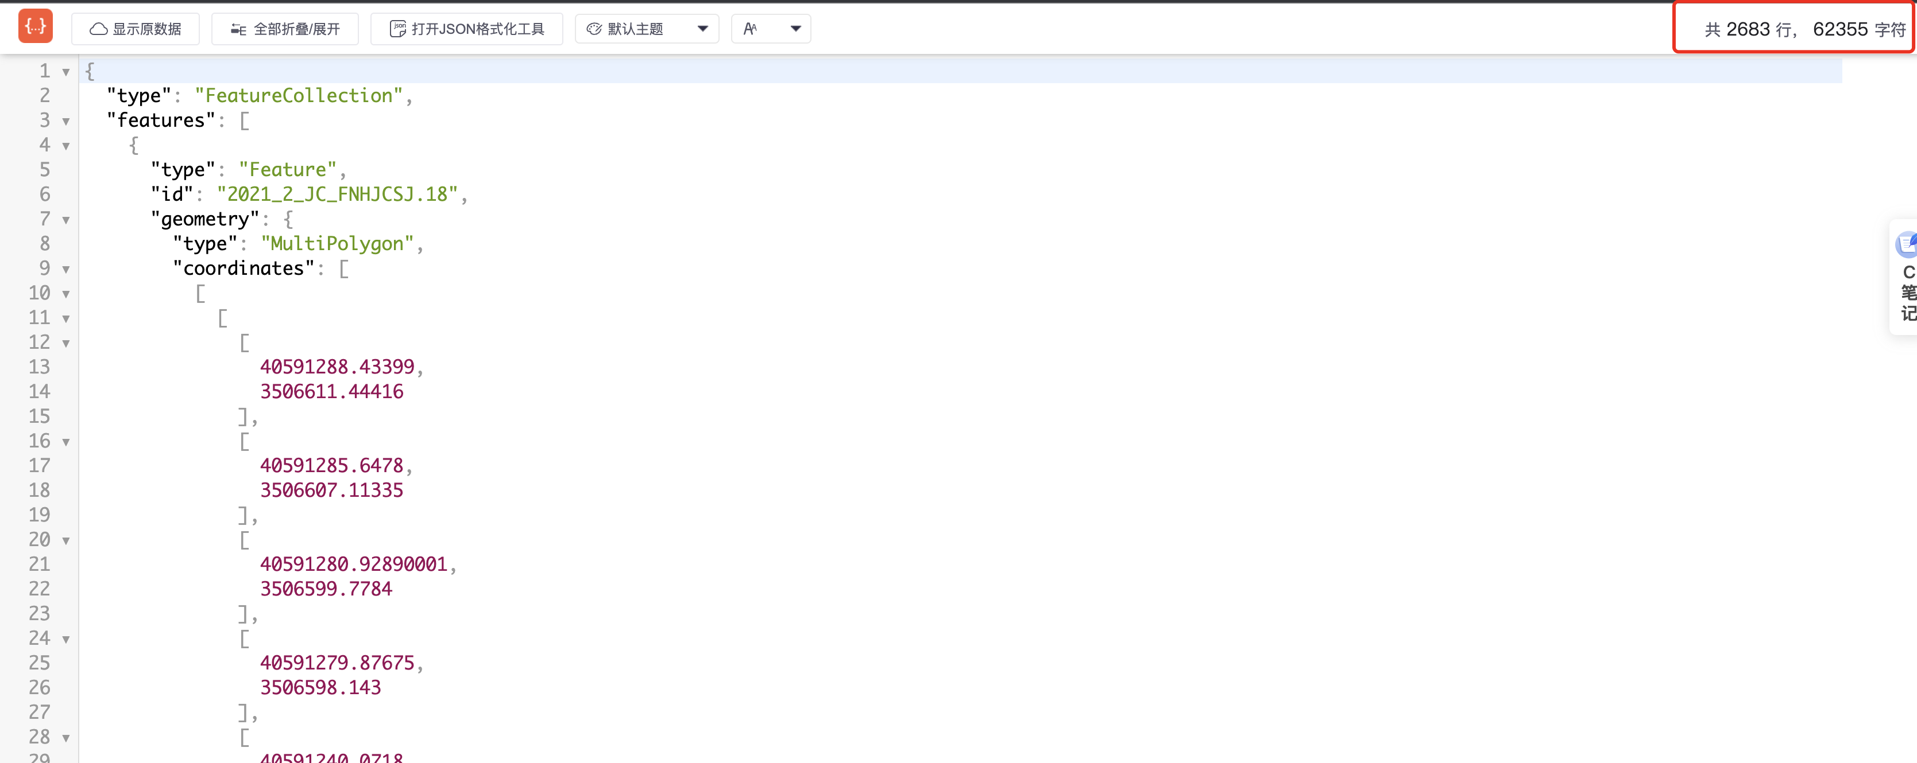Image resolution: width=1917 pixels, height=763 pixels.
Task: Collapse the features array at line 3
Action: coord(66,121)
